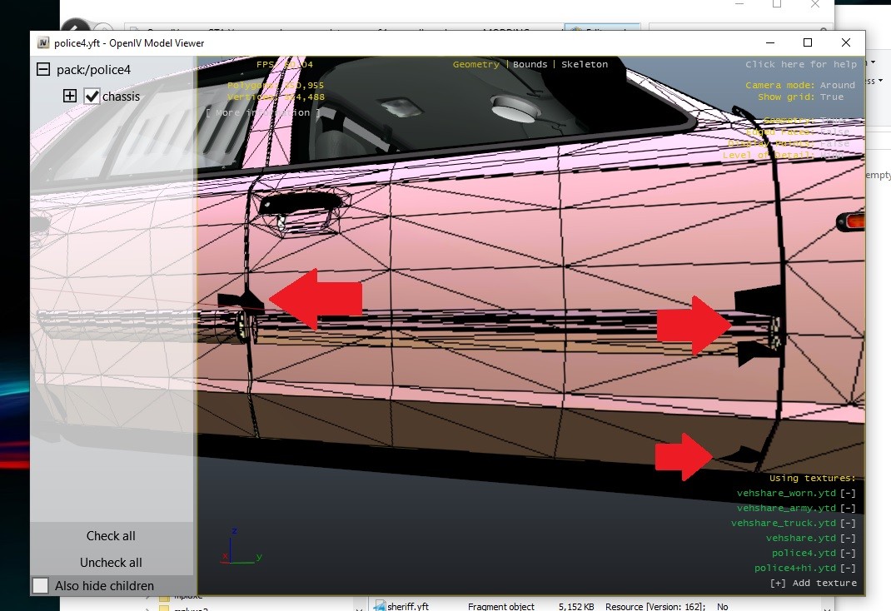
Task: Select the pack:/police4 root label
Action: 94,70
